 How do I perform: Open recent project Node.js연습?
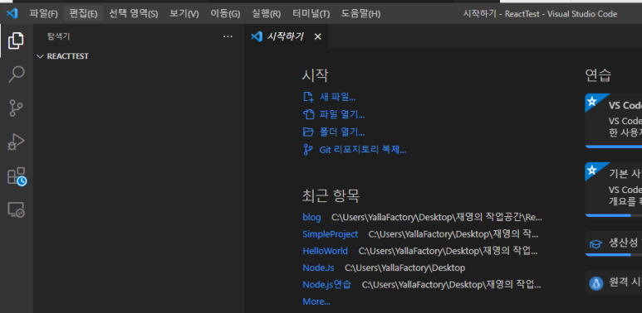[x=326, y=285]
